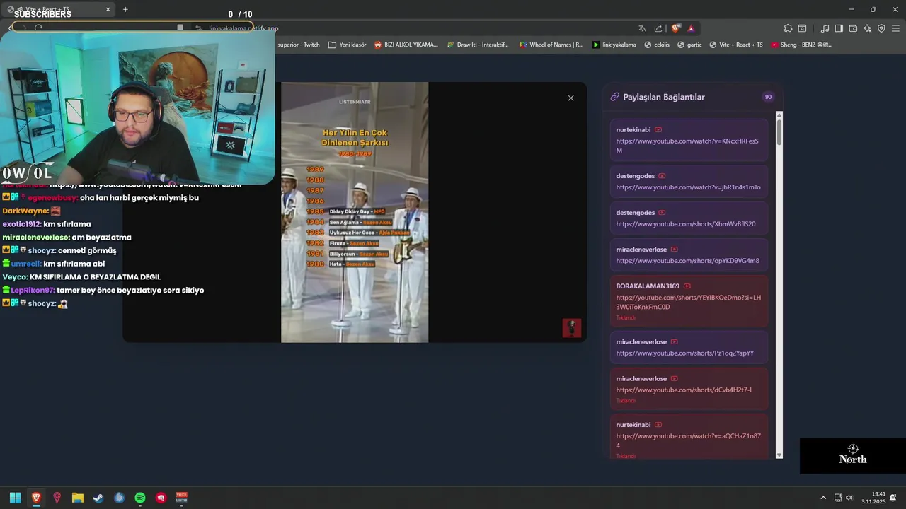Open the Sheng - BENZ bookmark
Screen dimensions: 906x509
(x=802, y=45)
